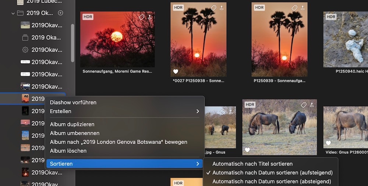The image size is (368, 186).
Task: Collapse the 2019 Ok folder chevron
Action: (13, 13)
